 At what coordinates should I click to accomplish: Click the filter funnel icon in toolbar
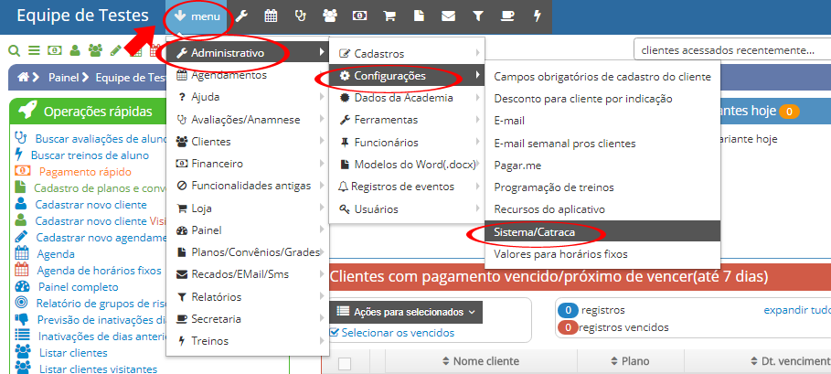tap(477, 16)
